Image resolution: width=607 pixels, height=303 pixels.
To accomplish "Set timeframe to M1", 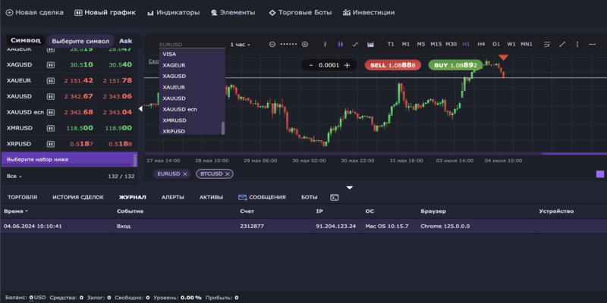I will [406, 45].
